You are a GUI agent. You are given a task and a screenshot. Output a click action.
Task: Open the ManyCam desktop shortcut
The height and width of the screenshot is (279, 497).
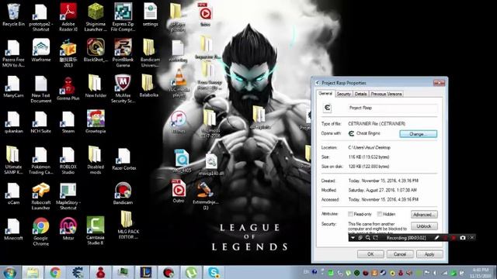(x=13, y=87)
